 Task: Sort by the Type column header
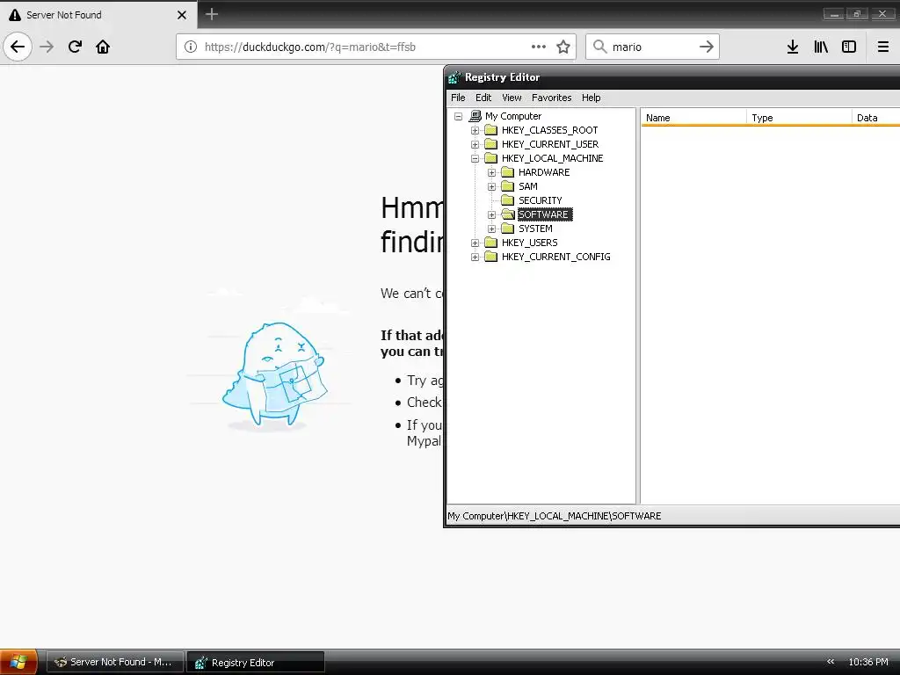(799, 118)
